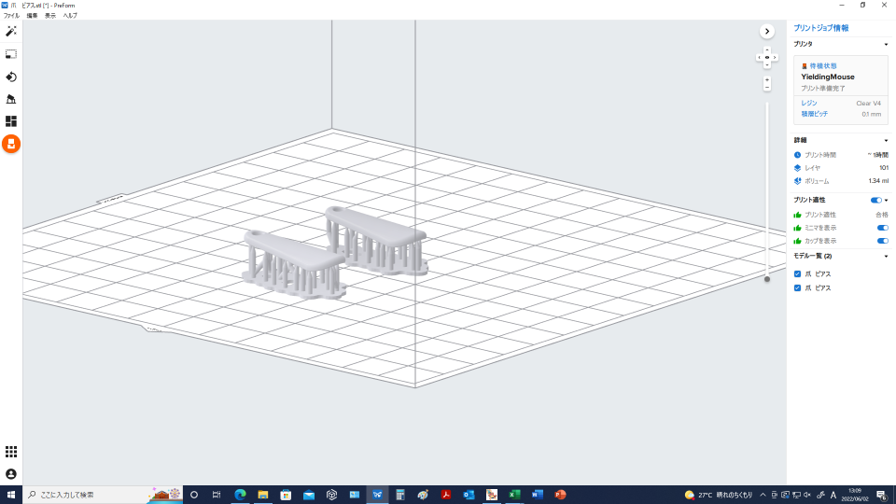Click the レジン resin setting link
The height and width of the screenshot is (504, 896).
(x=808, y=103)
